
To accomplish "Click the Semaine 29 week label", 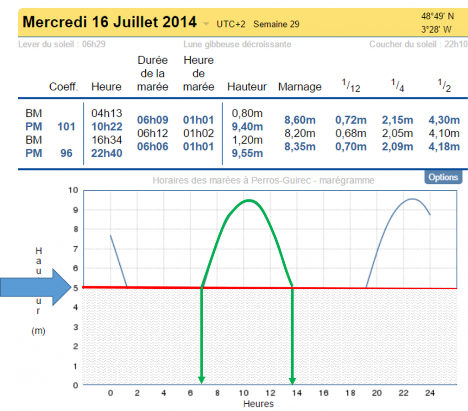I will [x=277, y=24].
